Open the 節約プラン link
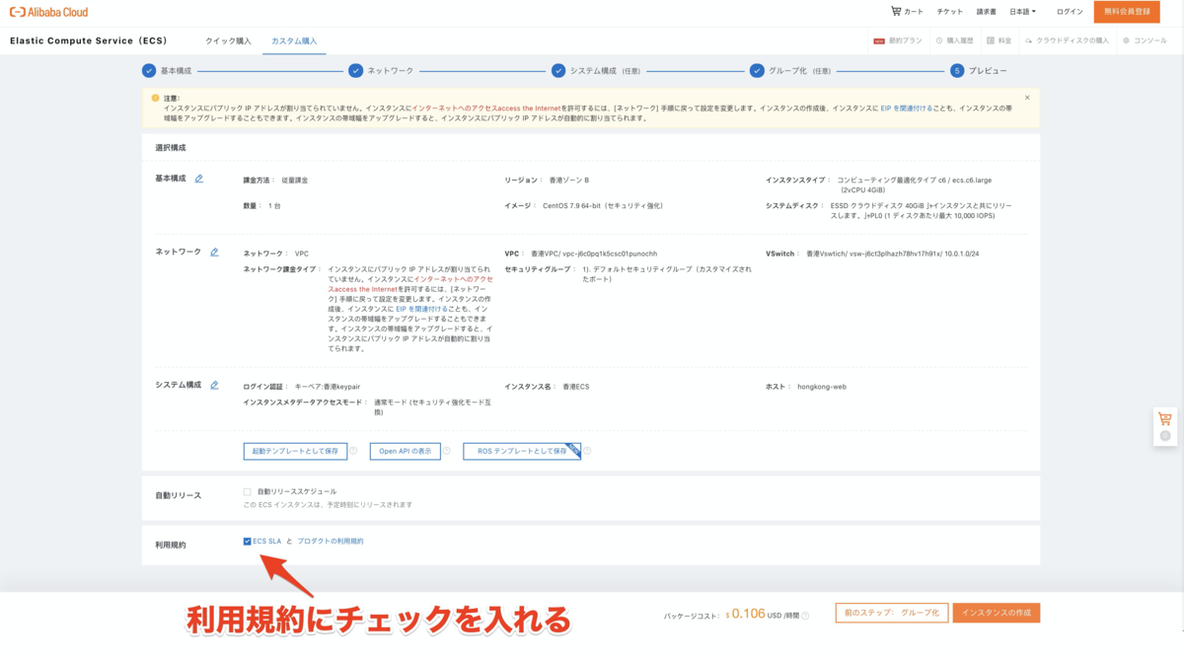The width and height of the screenshot is (1184, 660). 906,41
